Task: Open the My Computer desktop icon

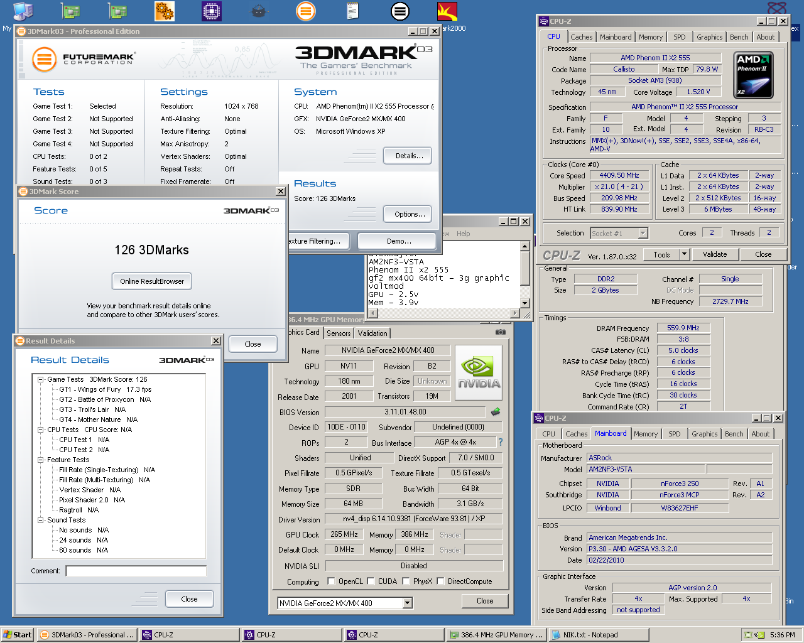Action: pyautogui.click(x=23, y=11)
